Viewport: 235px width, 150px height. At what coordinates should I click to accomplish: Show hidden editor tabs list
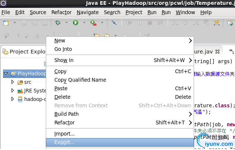pos(231,51)
